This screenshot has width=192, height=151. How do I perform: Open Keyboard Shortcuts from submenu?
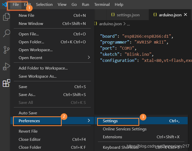141,147
